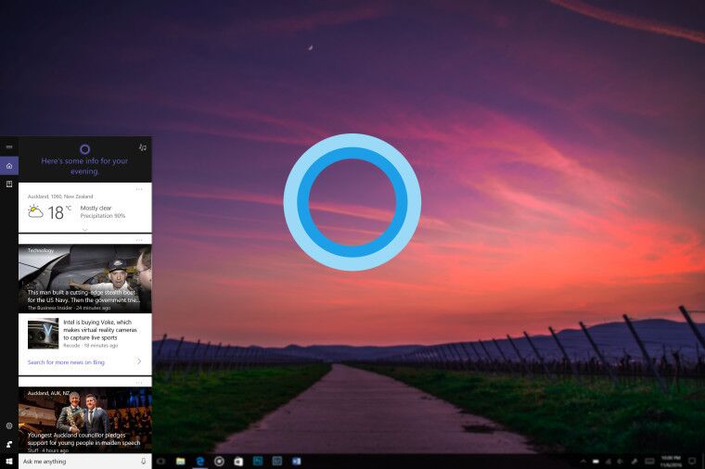The width and height of the screenshot is (705, 469).
Task: Open the Windows Start button
Action: pos(9,461)
